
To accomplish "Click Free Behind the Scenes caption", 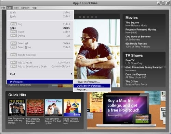I will pos(53,121).
